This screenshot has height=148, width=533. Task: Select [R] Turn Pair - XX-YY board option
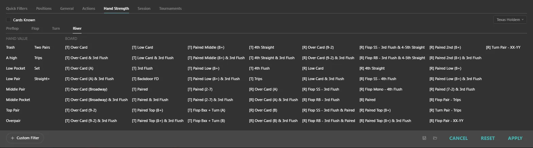pos(503,47)
